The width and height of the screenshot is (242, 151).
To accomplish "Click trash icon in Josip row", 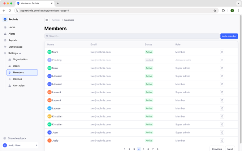I will (x=222, y=141).
